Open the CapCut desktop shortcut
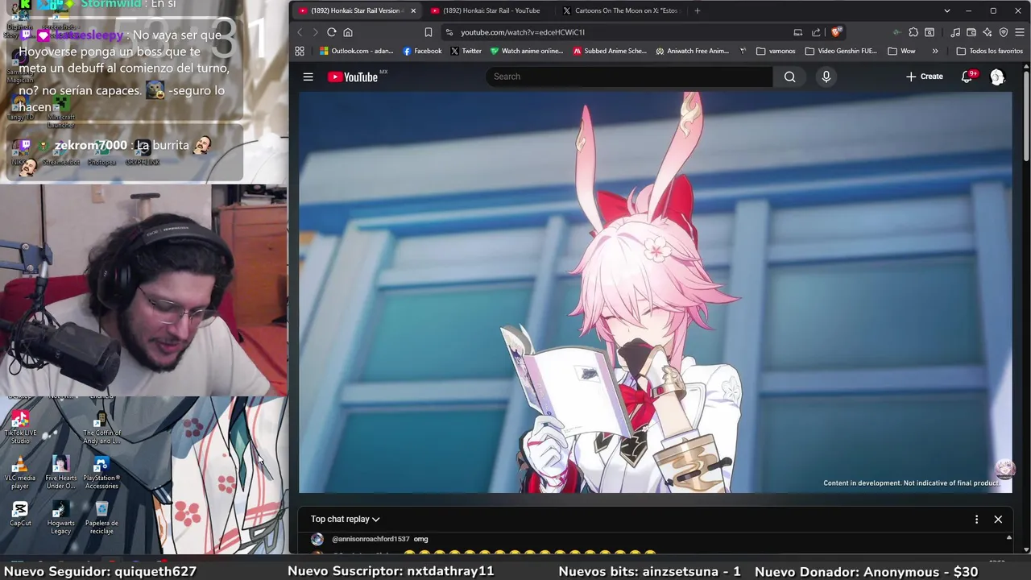The width and height of the screenshot is (1031, 580). click(20, 514)
